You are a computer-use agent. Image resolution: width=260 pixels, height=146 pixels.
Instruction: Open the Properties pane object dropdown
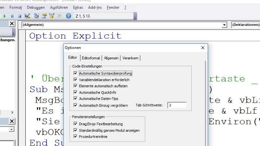click(11, 129)
